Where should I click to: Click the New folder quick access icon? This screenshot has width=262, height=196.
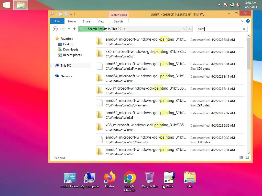pyautogui.click(x=66, y=14)
